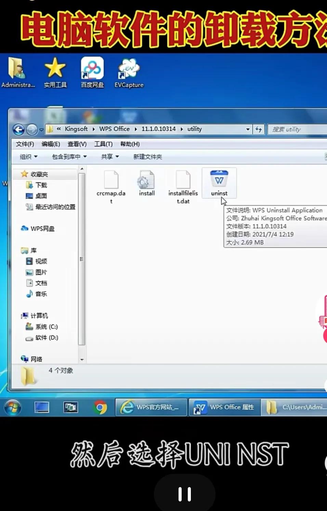Select the installfilelist.dat file
327x511 pixels.
pyautogui.click(x=183, y=187)
